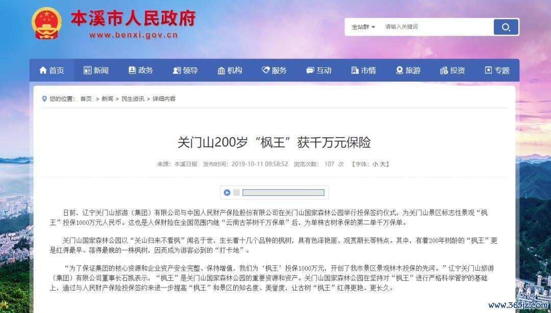Screen dimensions: 551x313
Task: Select the 新闻 news nav item
Action: tap(96, 70)
